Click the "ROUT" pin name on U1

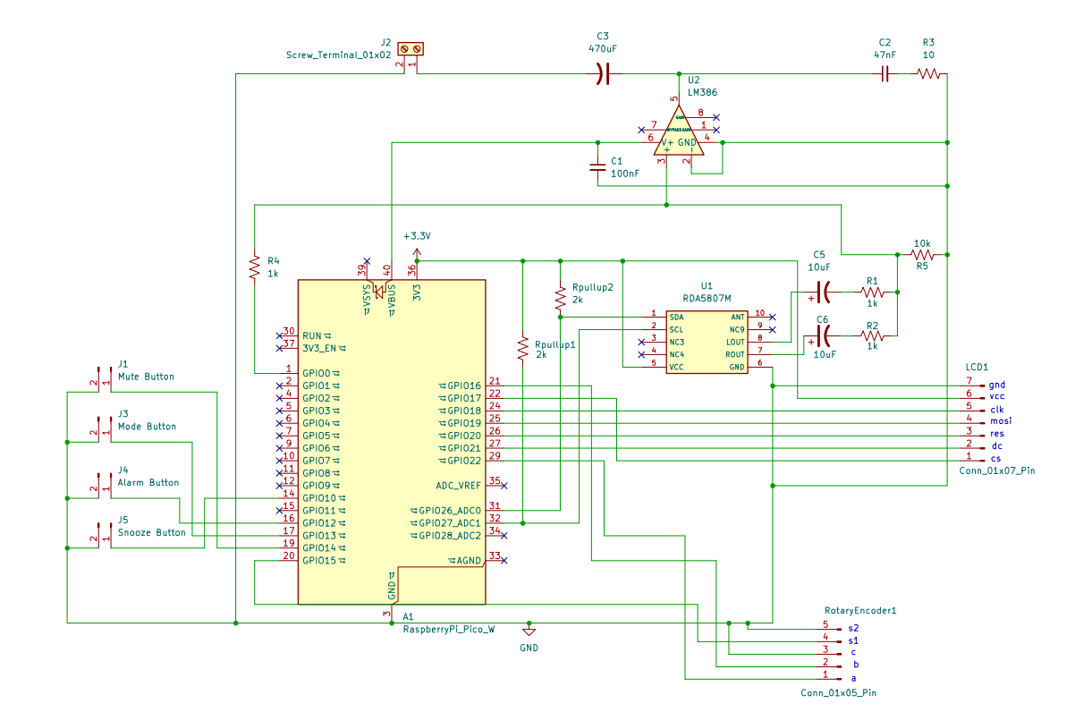click(735, 354)
